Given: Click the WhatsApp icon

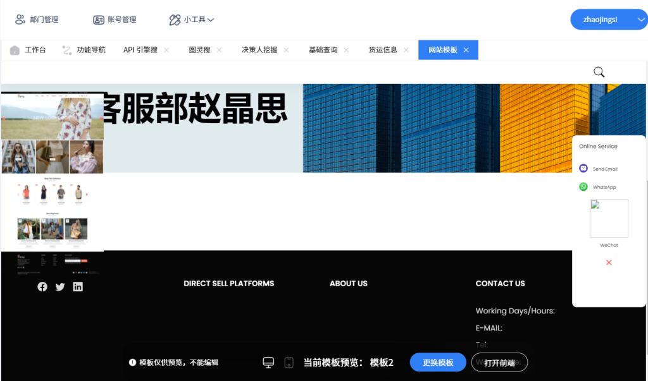Looking at the screenshot, I should coord(583,187).
